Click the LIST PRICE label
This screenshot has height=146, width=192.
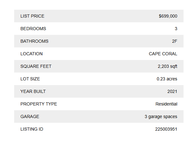32,16
